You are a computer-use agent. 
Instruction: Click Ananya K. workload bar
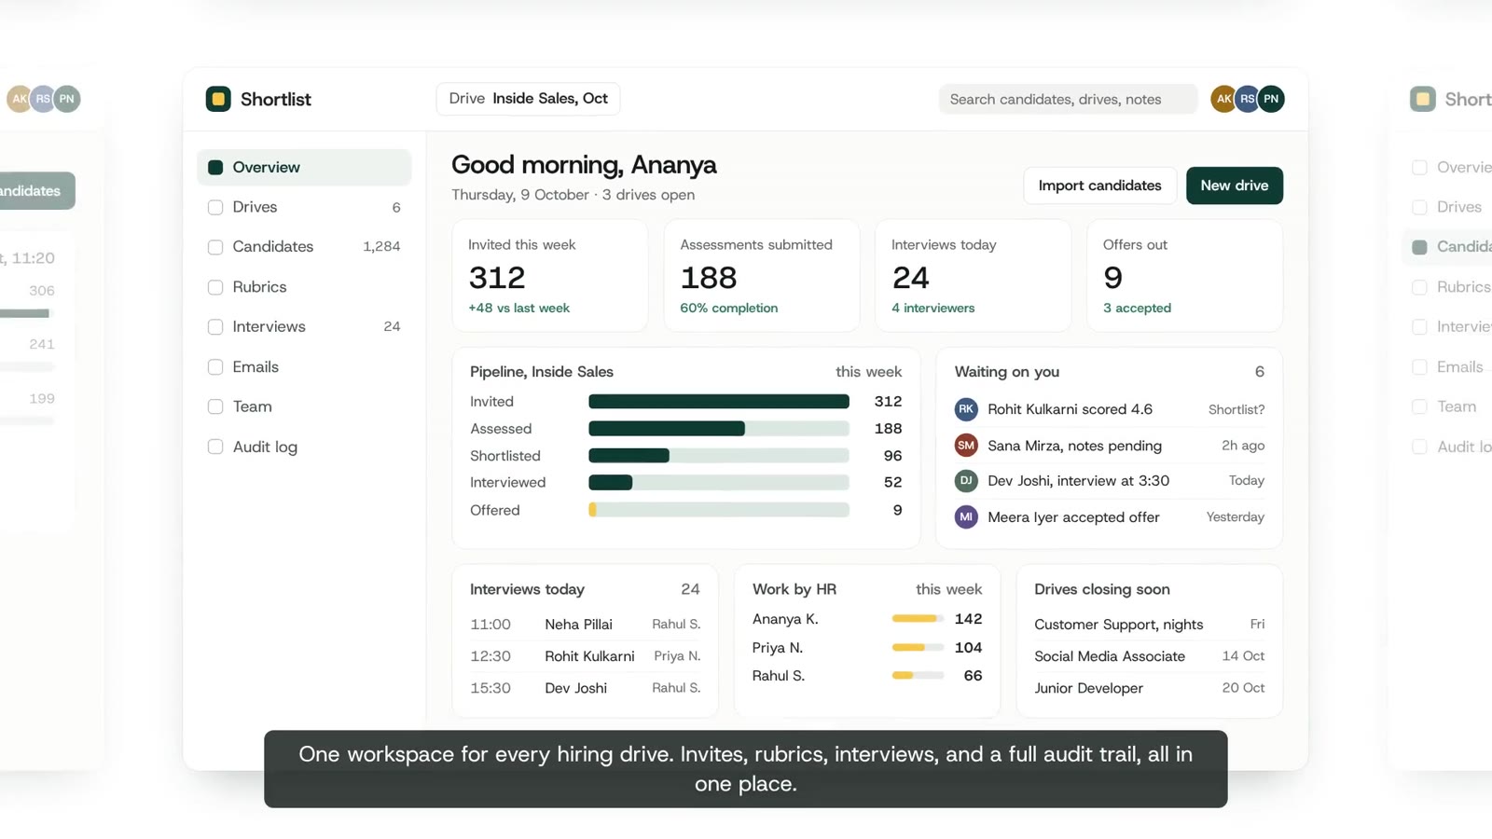(x=919, y=619)
